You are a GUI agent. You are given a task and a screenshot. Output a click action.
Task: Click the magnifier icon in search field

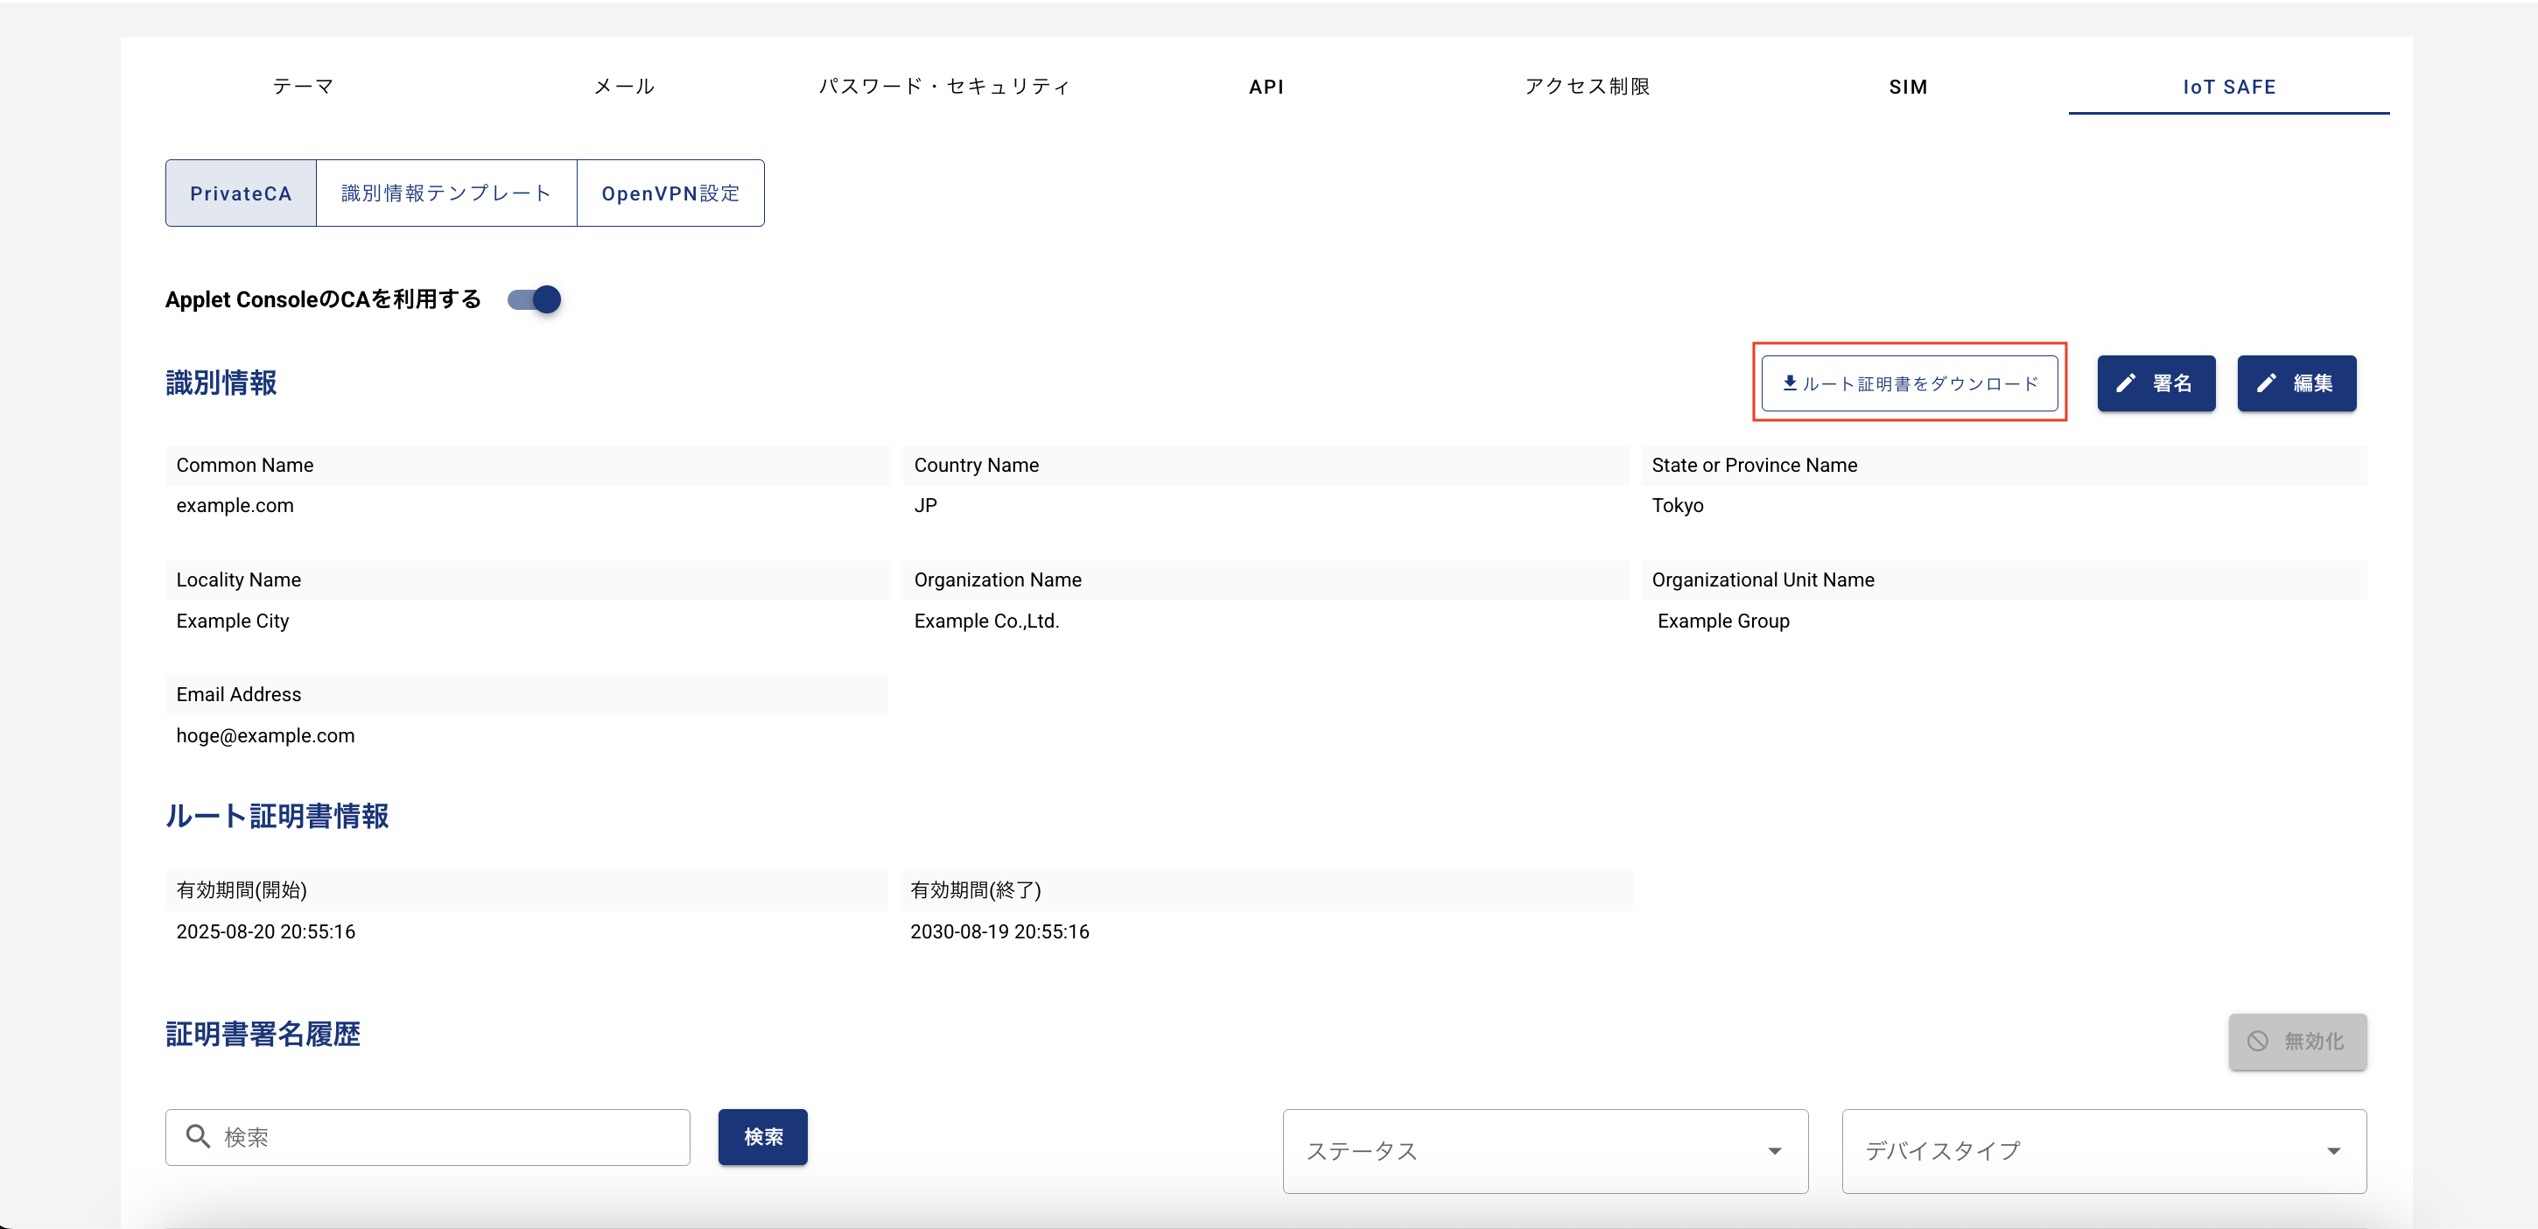point(198,1136)
